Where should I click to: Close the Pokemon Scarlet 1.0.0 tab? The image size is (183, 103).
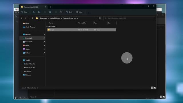tap(45, 7)
